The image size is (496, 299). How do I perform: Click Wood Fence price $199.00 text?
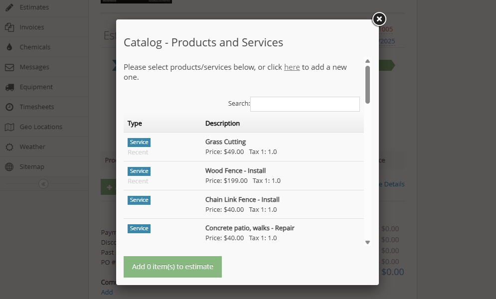[226, 181]
